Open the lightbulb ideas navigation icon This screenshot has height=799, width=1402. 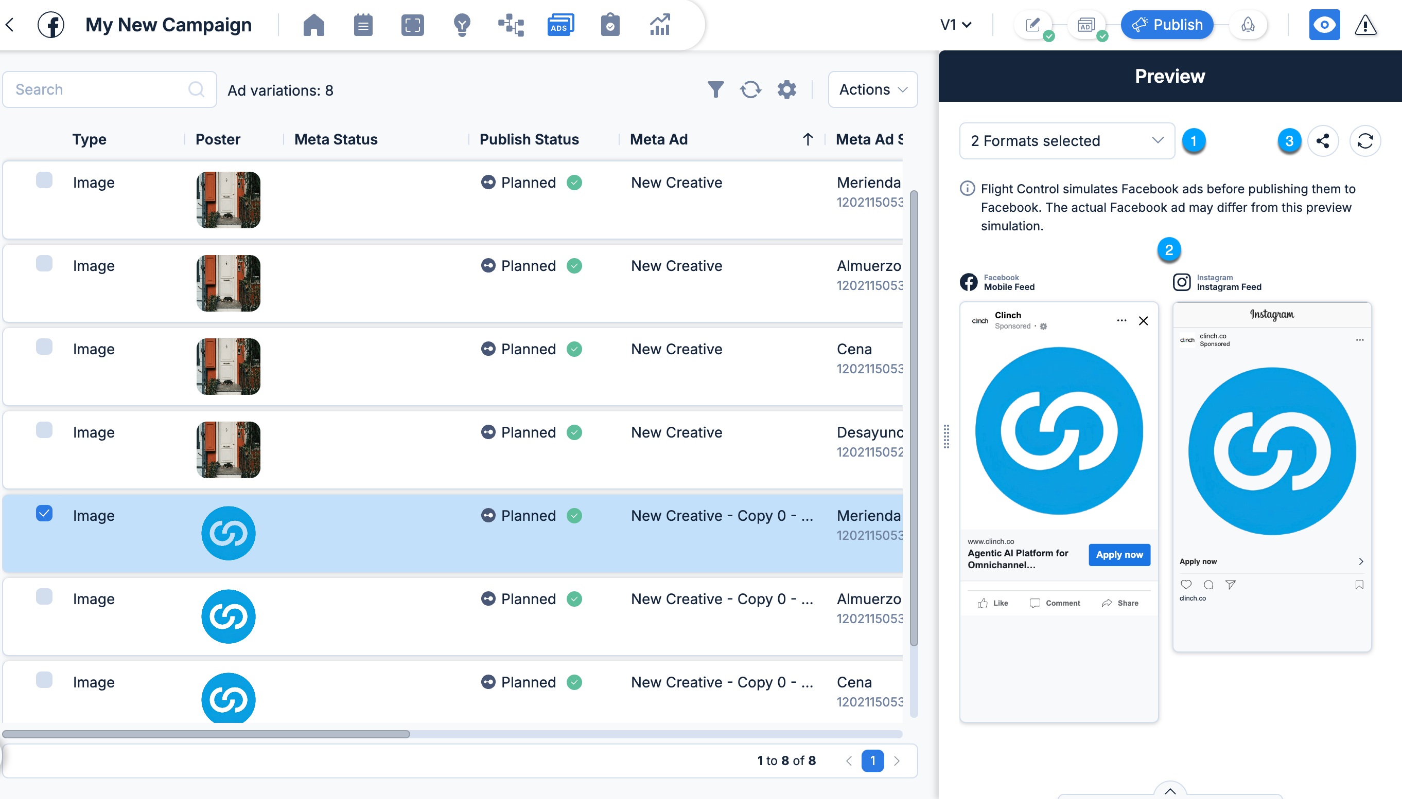462,25
